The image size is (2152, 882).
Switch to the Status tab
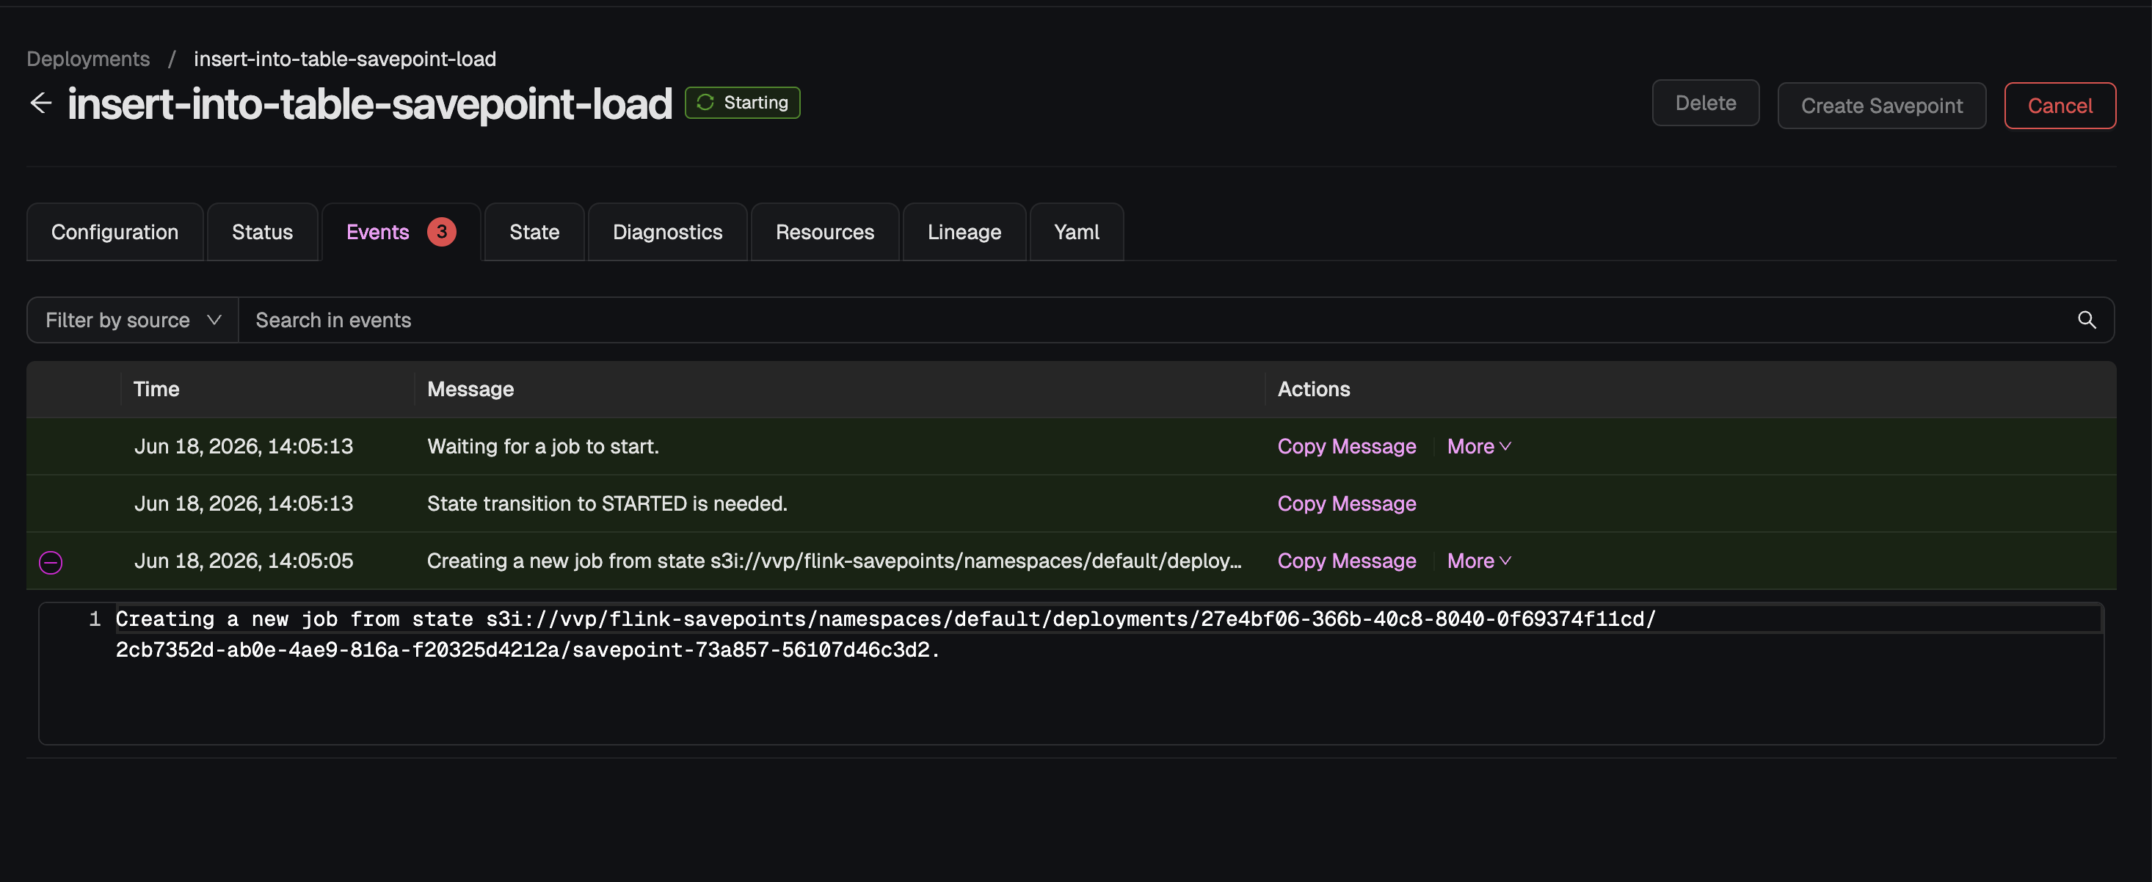click(262, 232)
